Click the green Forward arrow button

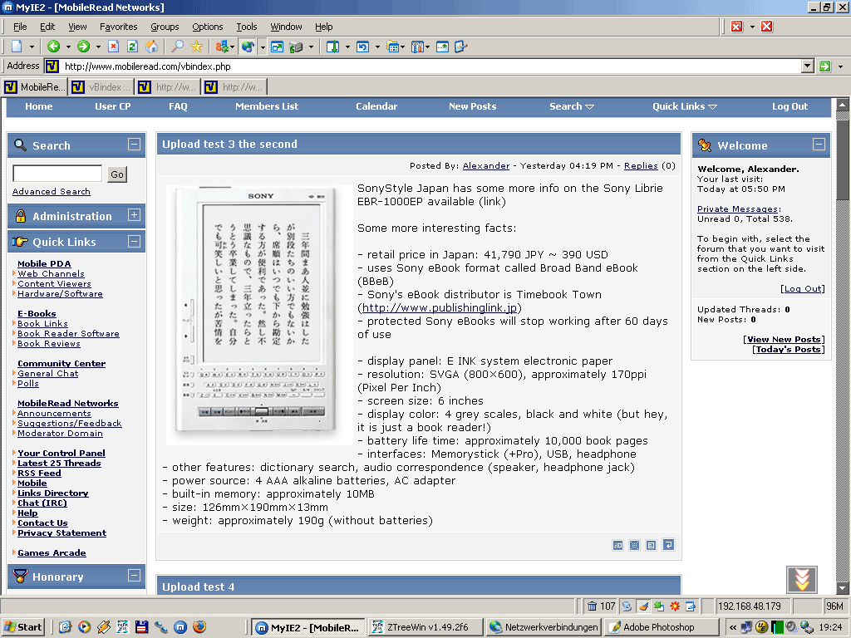point(83,47)
